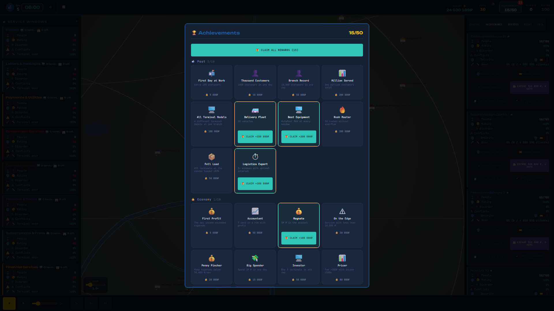Switch to the Tech tab

(x=540, y=24)
